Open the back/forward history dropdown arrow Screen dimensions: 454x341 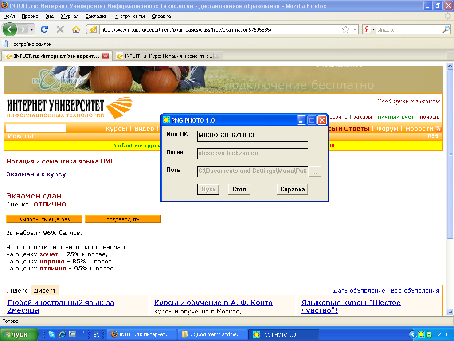pyautogui.click(x=31, y=30)
